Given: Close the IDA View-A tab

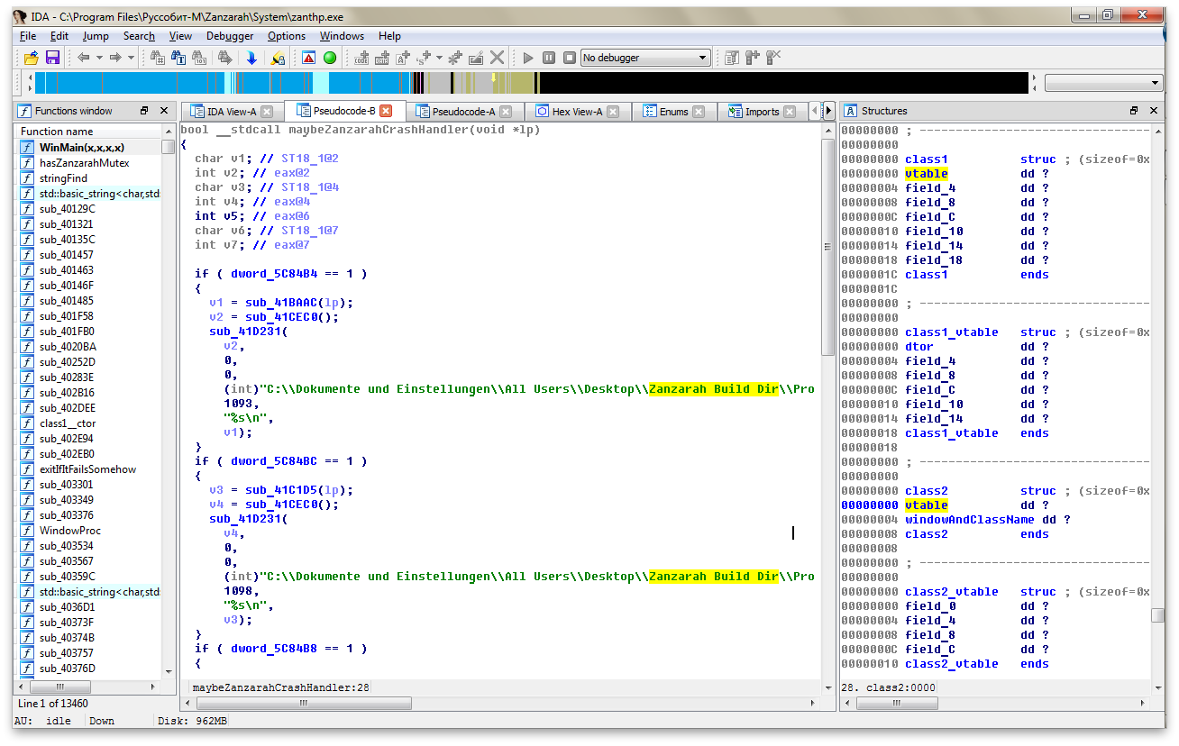Looking at the screenshot, I should pyautogui.click(x=268, y=112).
